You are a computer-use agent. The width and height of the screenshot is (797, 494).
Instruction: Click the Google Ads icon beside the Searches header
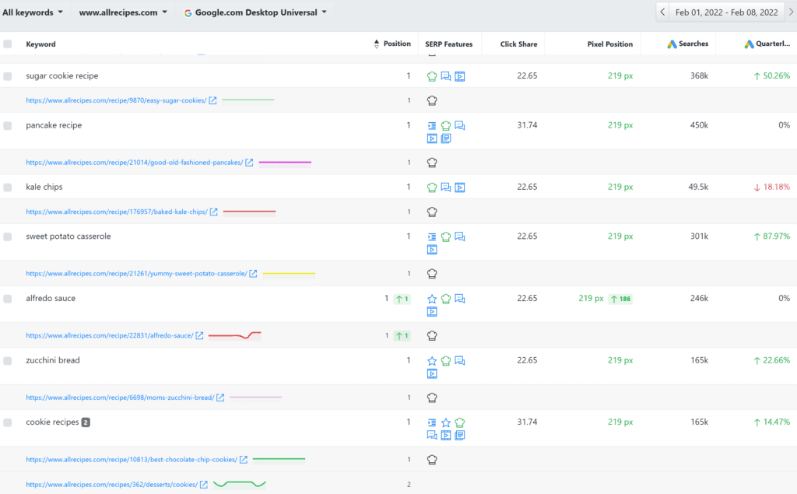[672, 44]
